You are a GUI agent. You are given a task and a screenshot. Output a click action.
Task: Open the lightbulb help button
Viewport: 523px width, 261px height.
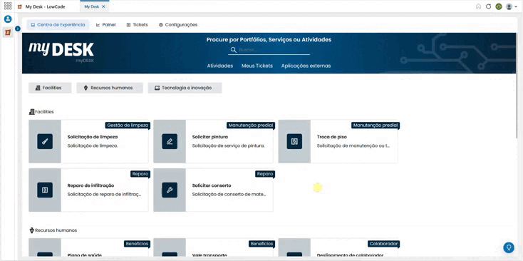pyautogui.click(x=509, y=247)
